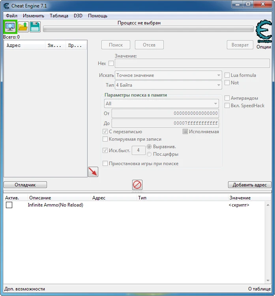Click Процесс не выбран label
275x296 pixels.
pos(139,23)
